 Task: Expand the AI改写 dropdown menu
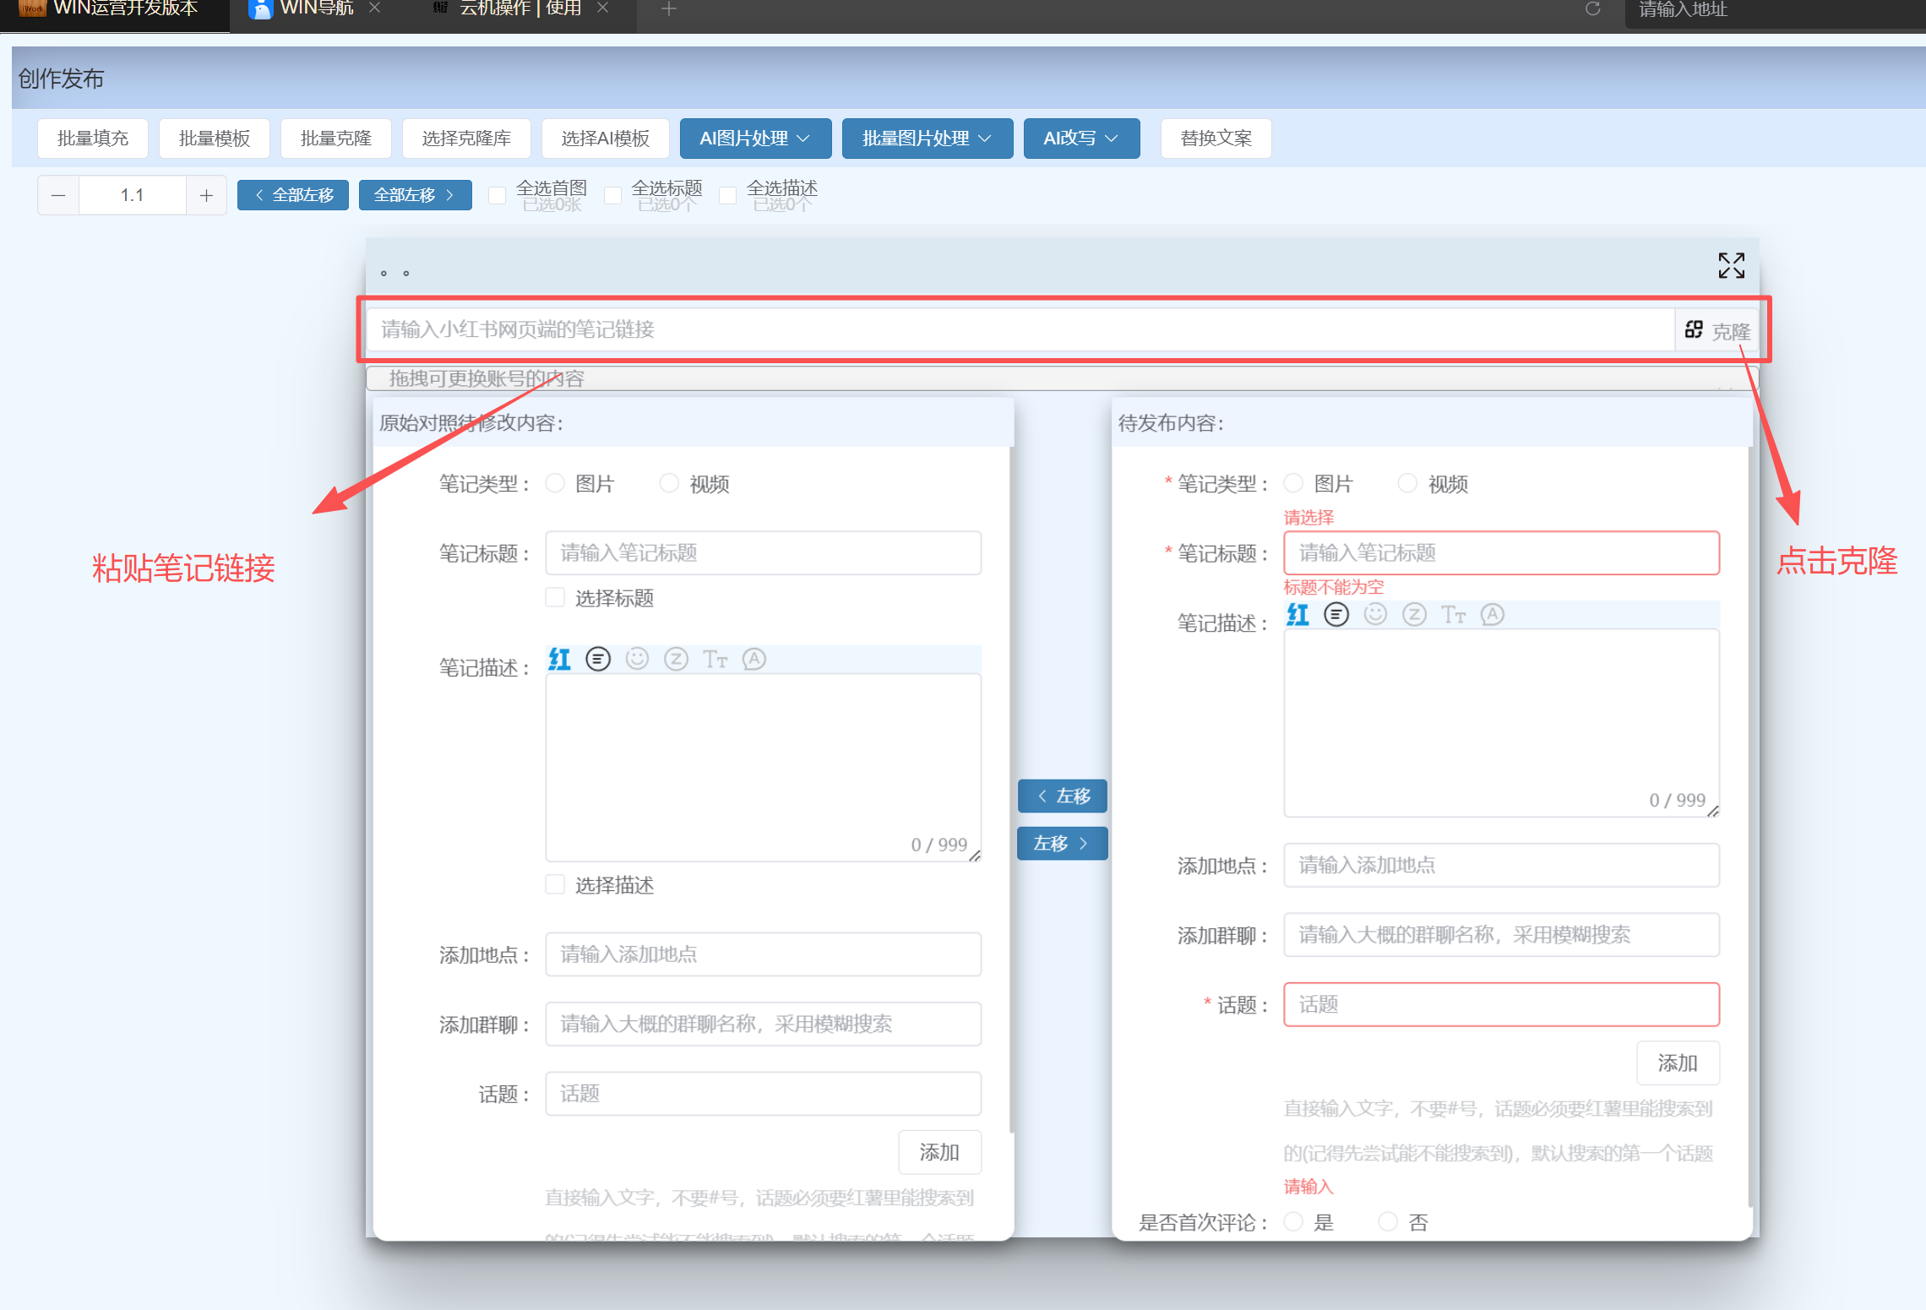pos(1080,139)
